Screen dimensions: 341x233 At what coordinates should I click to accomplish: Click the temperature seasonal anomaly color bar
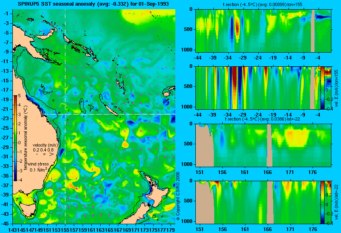pyautogui.click(x=15, y=138)
